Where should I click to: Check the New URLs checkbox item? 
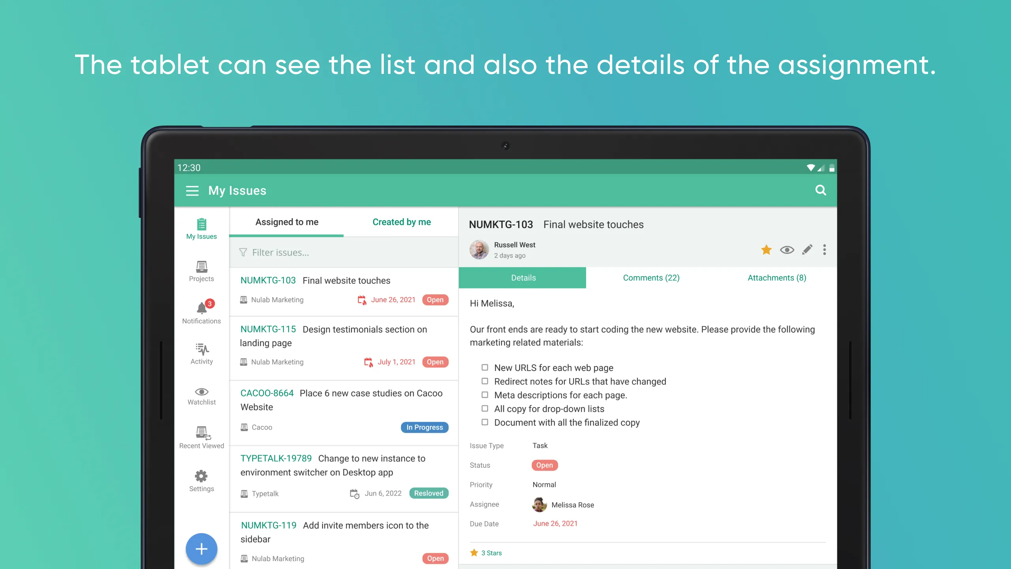tap(485, 367)
